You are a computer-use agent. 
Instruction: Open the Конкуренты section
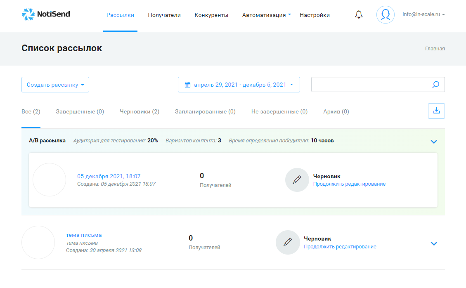211,15
